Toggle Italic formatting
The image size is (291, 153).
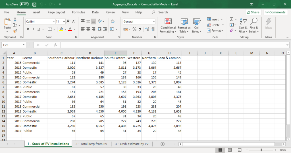coord(34,29)
